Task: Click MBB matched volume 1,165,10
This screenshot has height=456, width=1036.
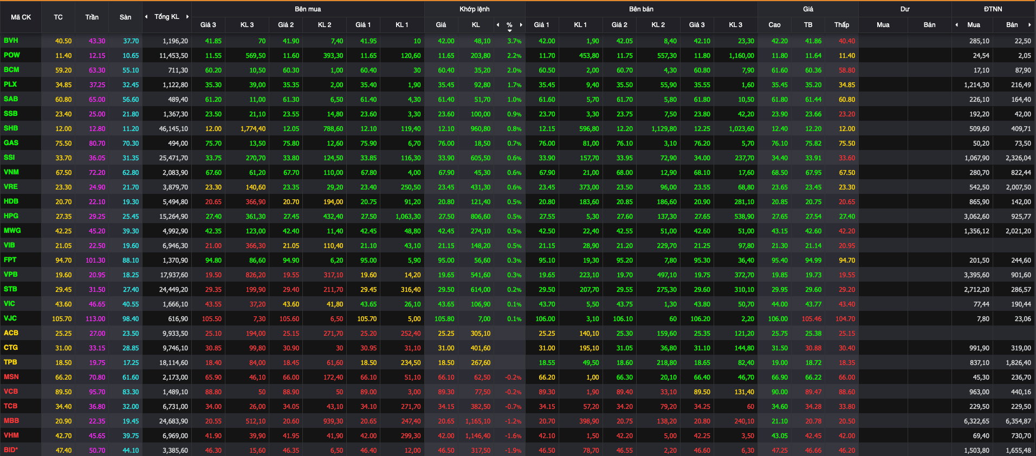Action: pos(478,421)
